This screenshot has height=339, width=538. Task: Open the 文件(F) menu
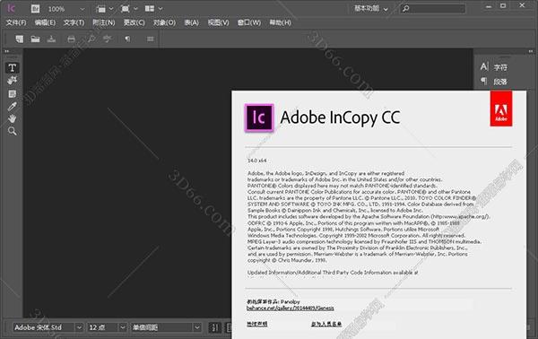[x=16, y=22]
